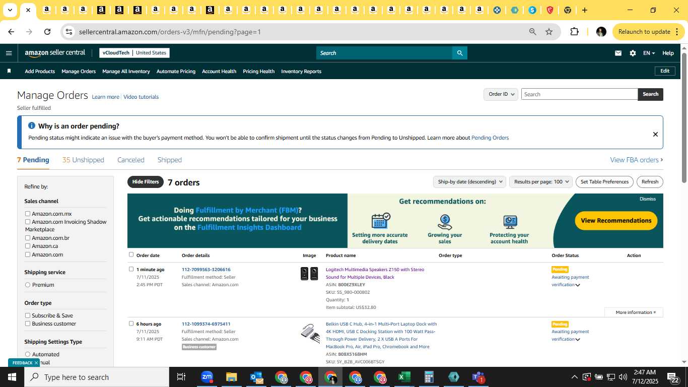Open the Ship-by date sort dropdown
Screen dimensions: 688x387
coord(469,182)
